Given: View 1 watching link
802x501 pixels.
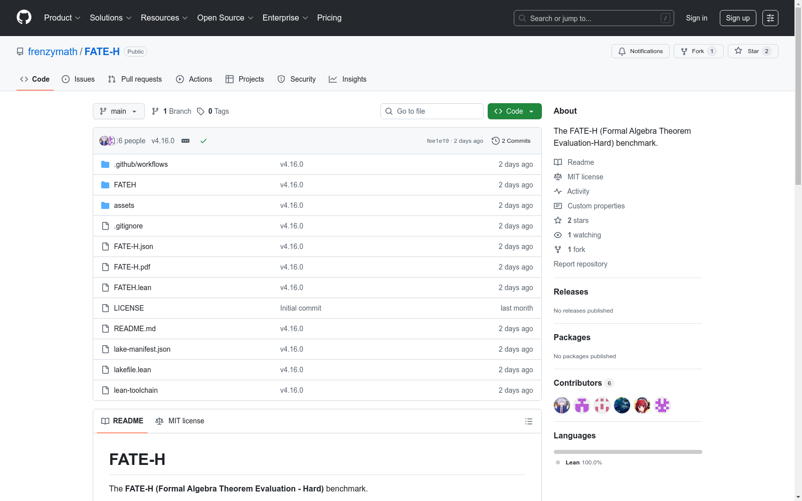Looking at the screenshot, I should pos(577,235).
